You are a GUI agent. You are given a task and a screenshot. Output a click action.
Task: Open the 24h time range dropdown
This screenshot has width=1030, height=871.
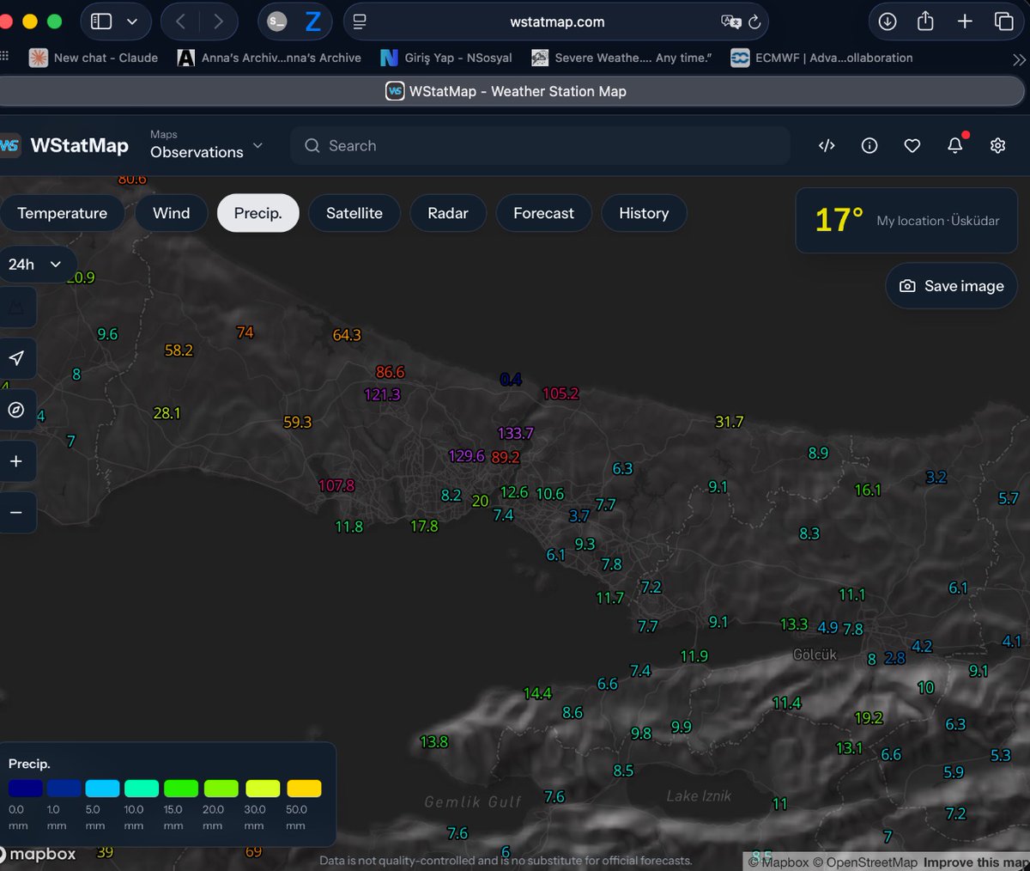[x=36, y=265]
